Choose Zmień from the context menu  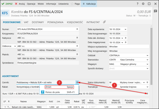59,87
